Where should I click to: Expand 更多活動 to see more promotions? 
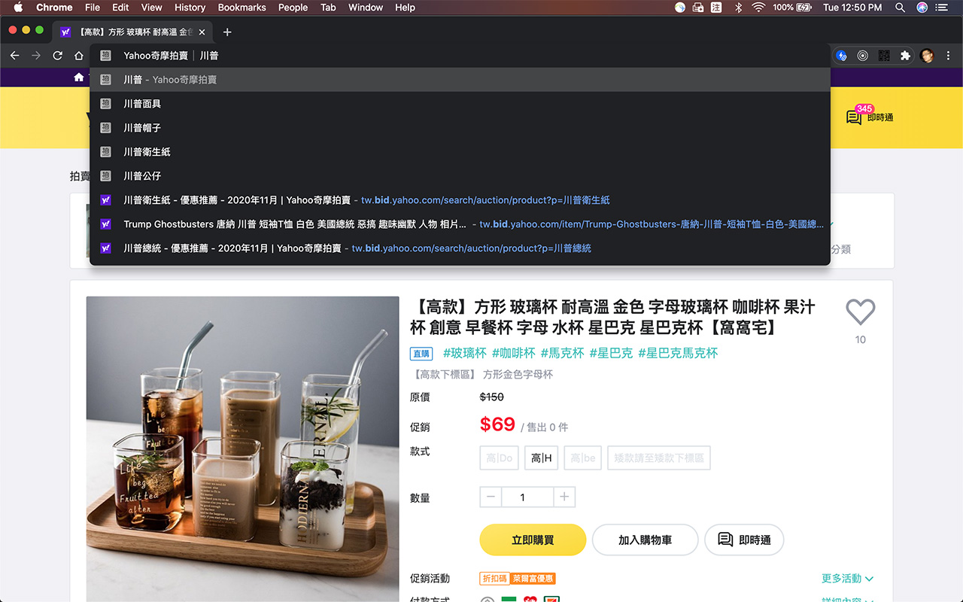pos(847,578)
